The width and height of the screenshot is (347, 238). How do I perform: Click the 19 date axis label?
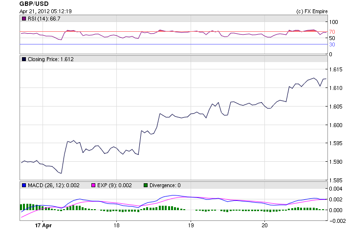tap(191, 225)
